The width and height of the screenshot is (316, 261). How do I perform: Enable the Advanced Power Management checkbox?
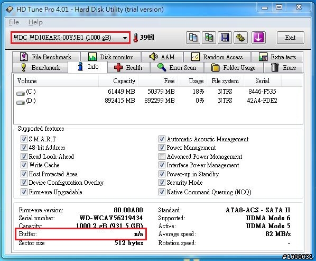pyautogui.click(x=162, y=156)
